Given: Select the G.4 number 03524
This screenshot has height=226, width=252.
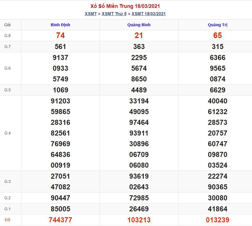Looking at the screenshot, I should click(217, 165).
